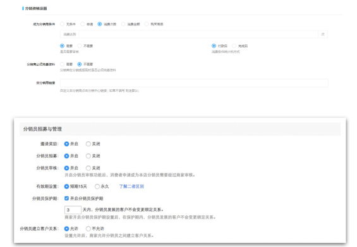Screen dimensions: 357x247
Task: Click the protection period days input showing 3
Action: click(73, 210)
